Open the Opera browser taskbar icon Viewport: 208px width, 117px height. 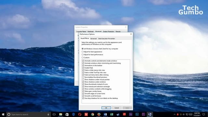[80, 114]
